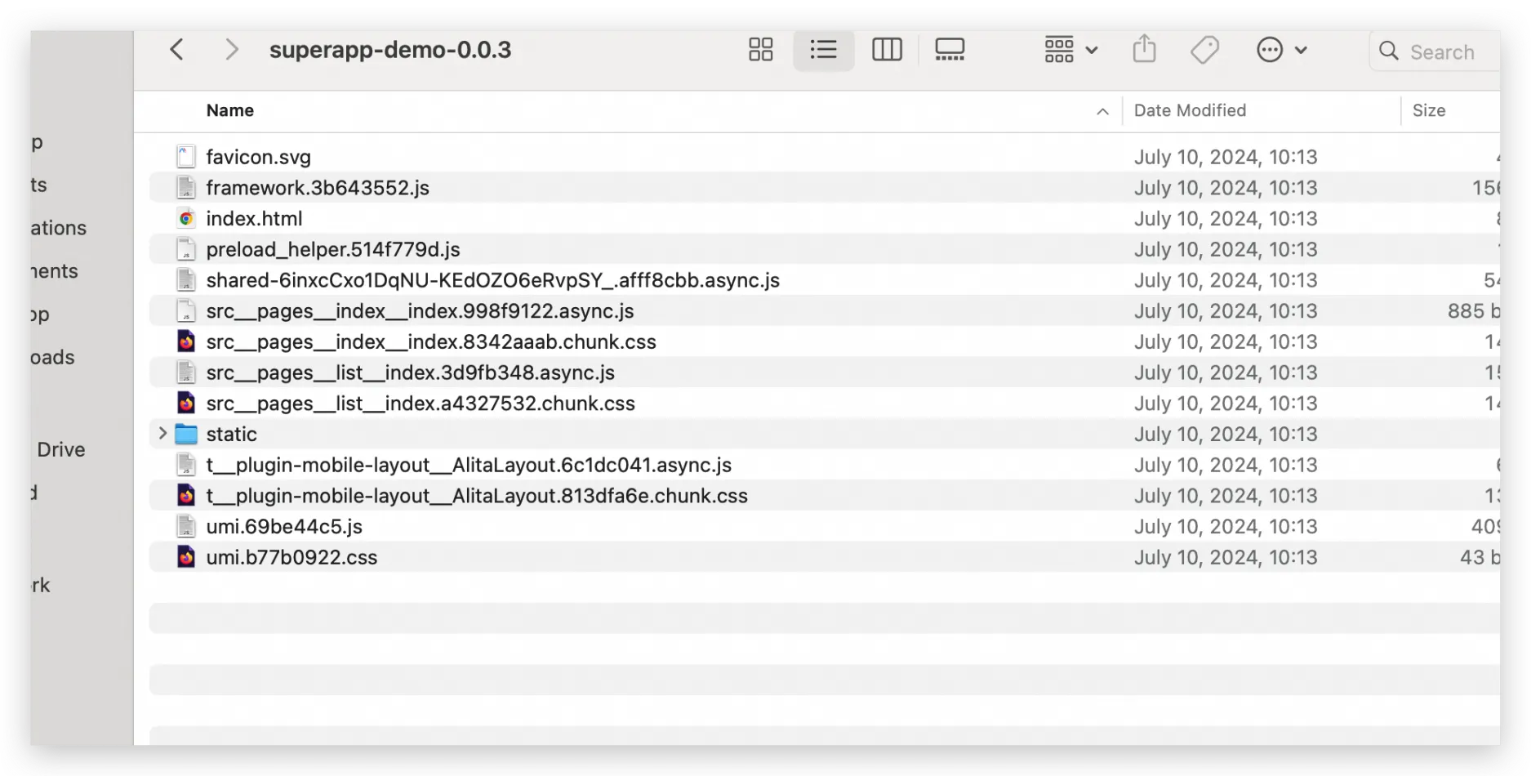
Task: Select the static folder name
Action: [x=231, y=434]
